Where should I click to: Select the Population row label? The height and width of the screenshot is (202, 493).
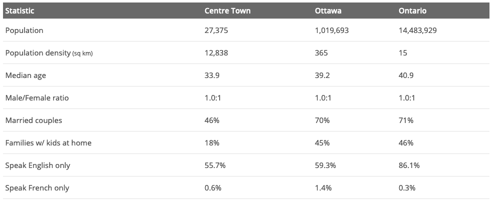pos(24,30)
